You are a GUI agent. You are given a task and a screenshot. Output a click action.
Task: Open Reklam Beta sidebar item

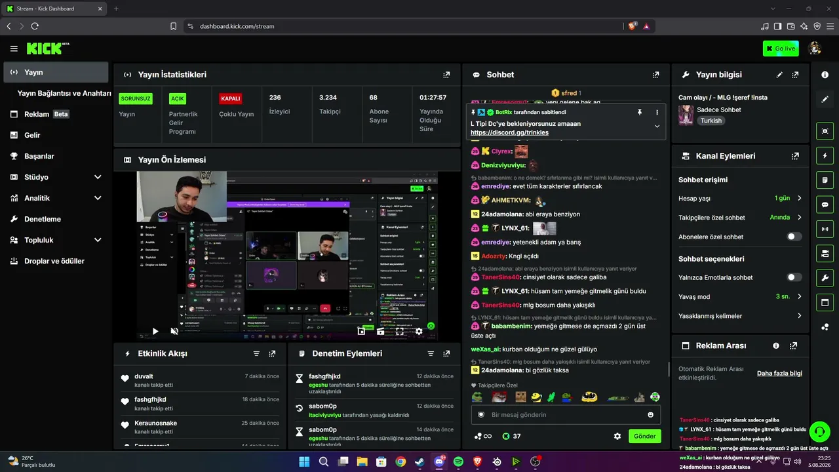click(x=56, y=114)
